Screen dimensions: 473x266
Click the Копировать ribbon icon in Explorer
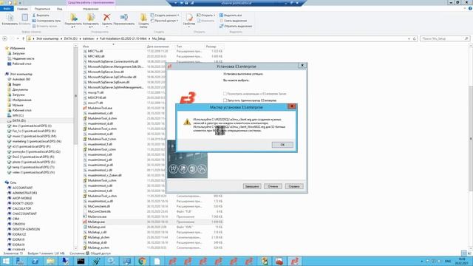point(10,19)
